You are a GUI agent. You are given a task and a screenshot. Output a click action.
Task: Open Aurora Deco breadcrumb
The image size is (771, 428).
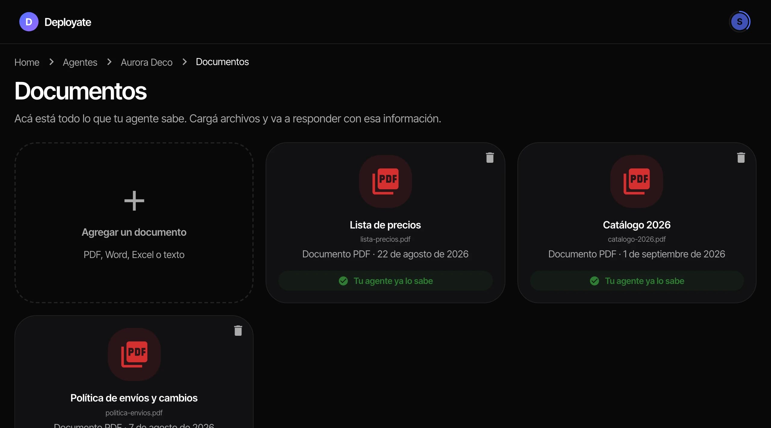point(146,62)
